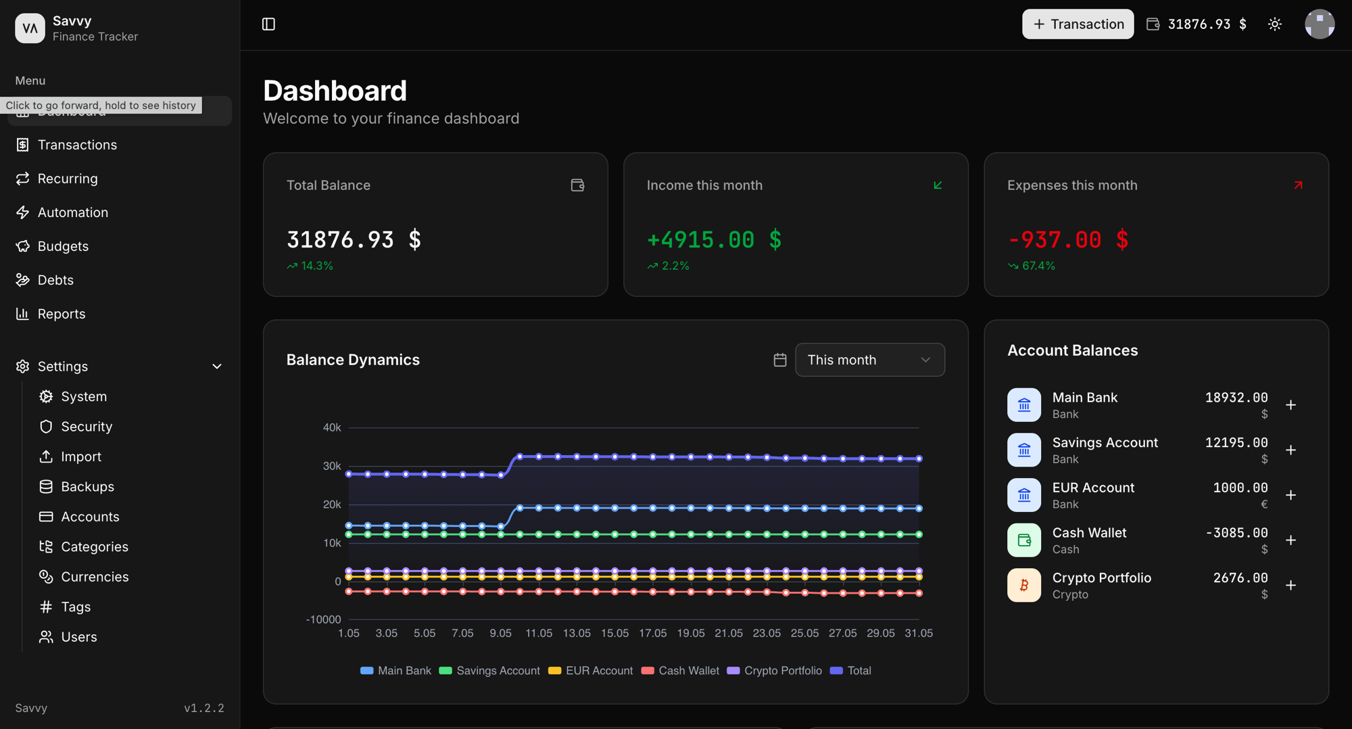1352x729 pixels.
Task: Click the Main Bank balance 18932.00
Action: click(1236, 398)
